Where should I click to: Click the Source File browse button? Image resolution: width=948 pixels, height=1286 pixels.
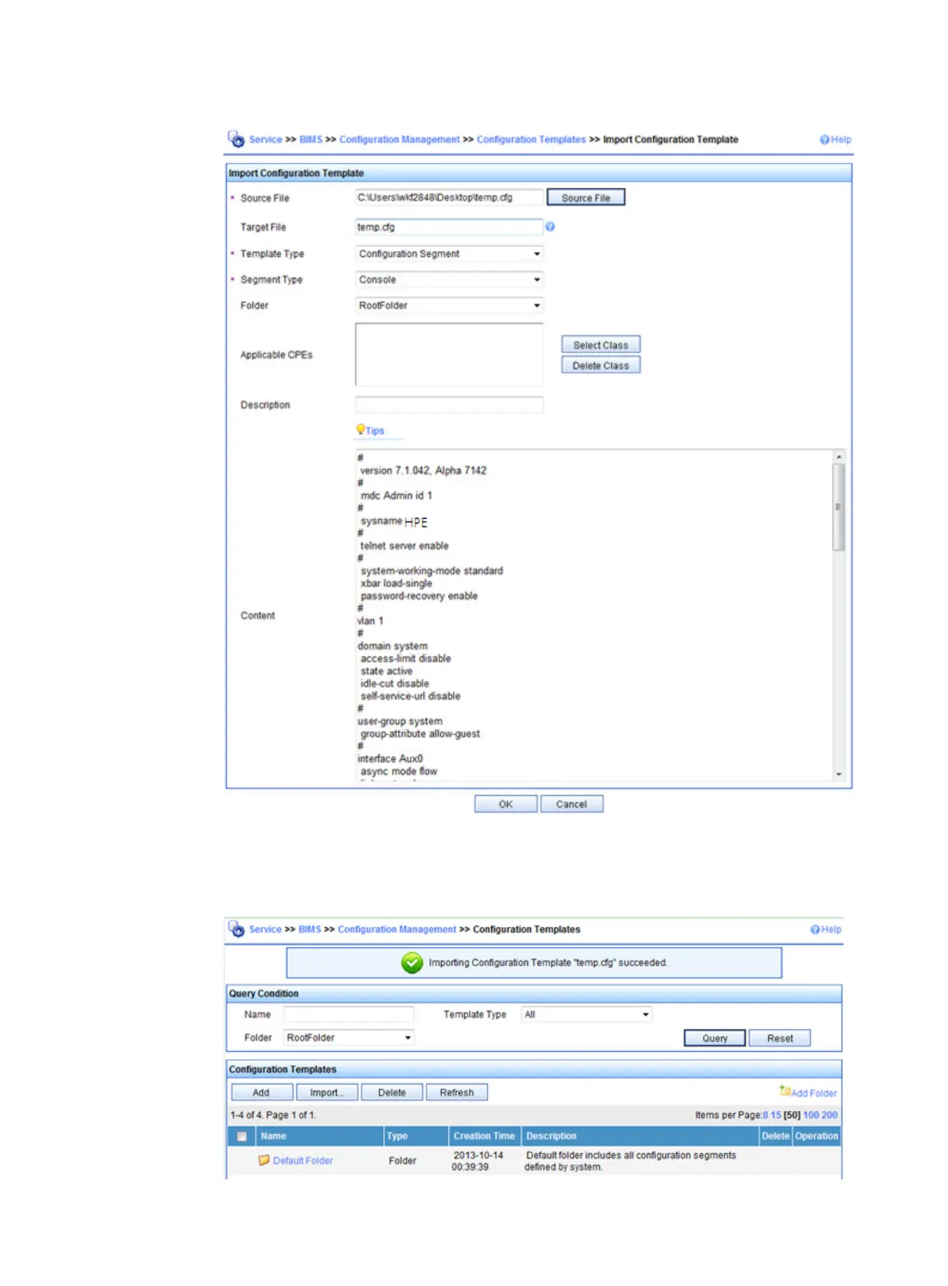[586, 197]
